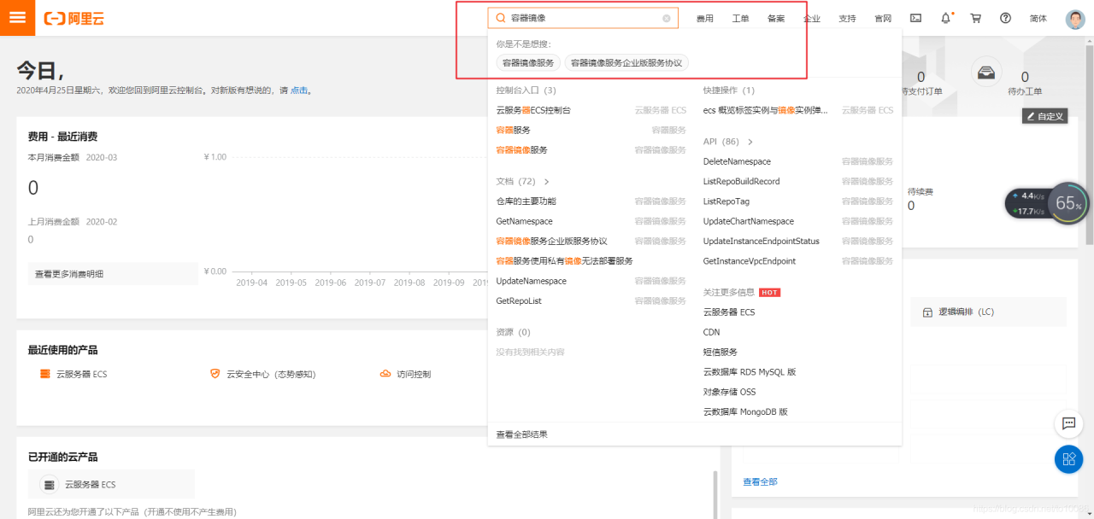
Task: Open the 简体 language selector
Action: click(1038, 18)
